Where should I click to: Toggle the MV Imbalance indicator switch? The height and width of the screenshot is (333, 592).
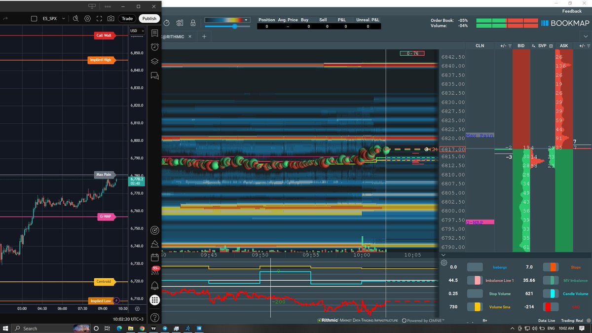[551, 280]
